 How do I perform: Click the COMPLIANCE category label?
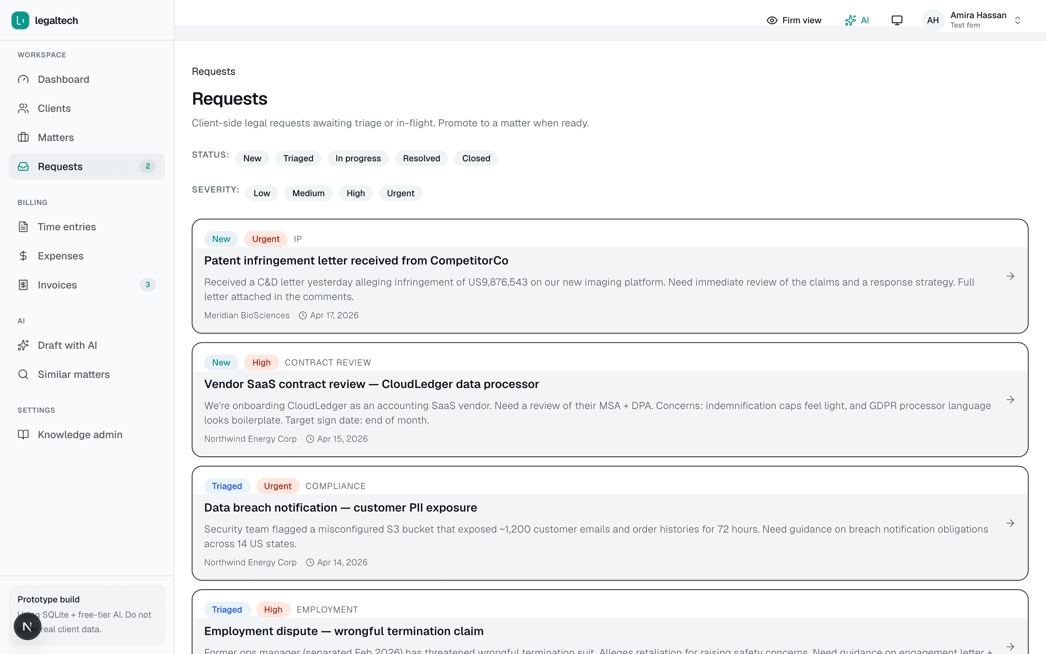336,486
